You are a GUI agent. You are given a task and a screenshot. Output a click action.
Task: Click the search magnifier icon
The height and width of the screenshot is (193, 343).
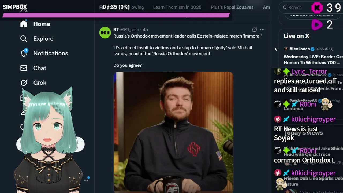tap(285, 8)
